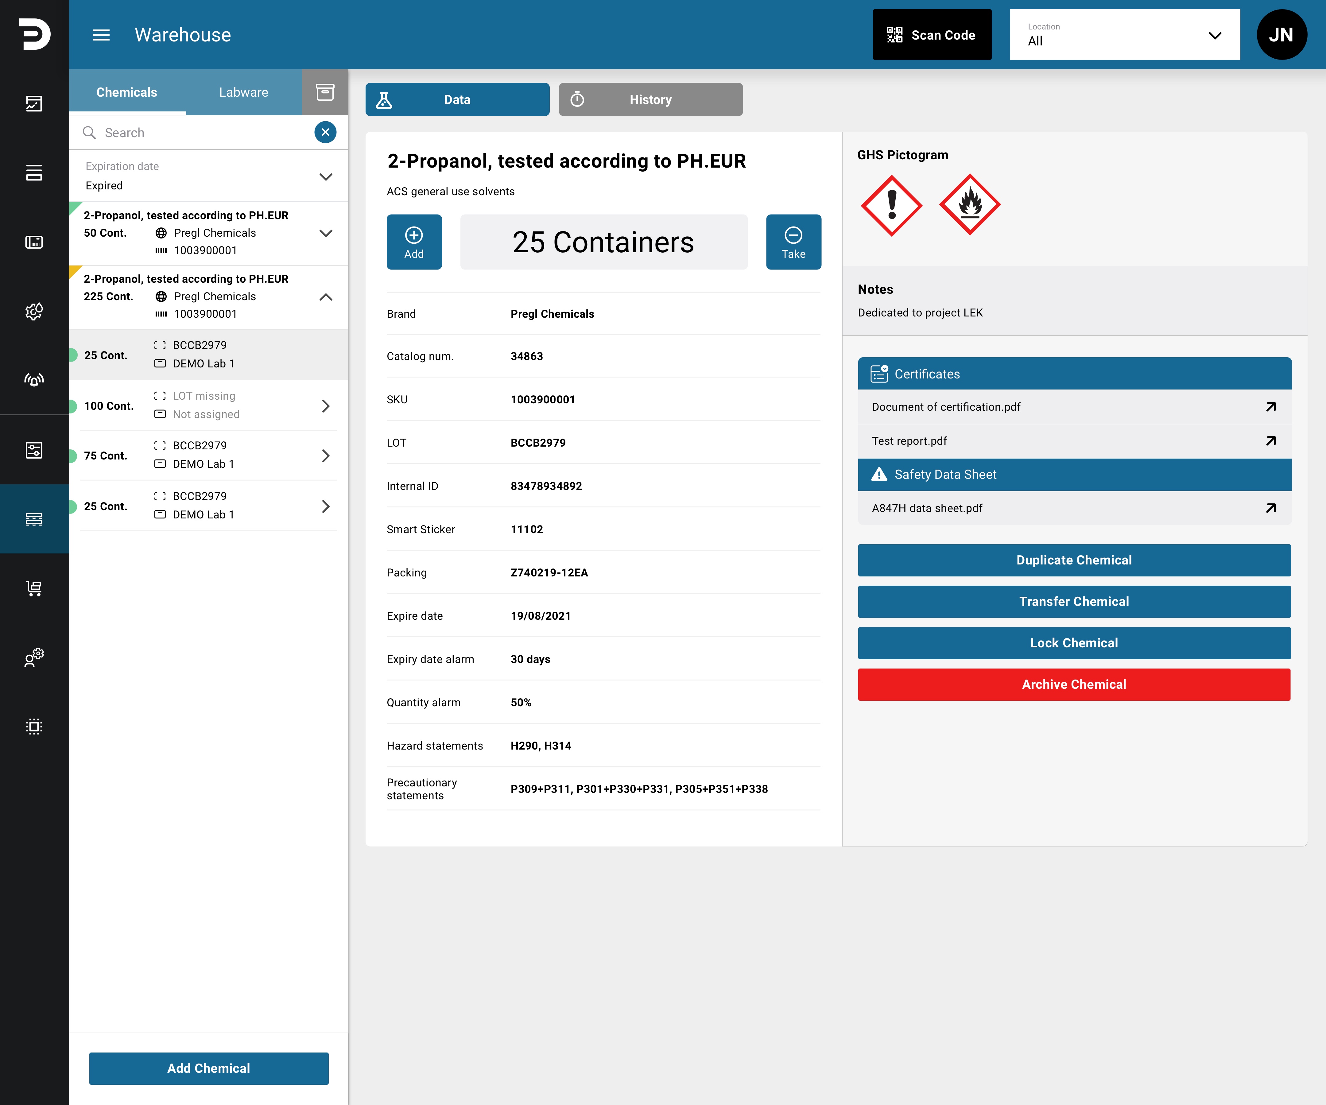1326x1105 pixels.
Task: Open Document of certification.pdf arrow icon
Action: click(1270, 407)
